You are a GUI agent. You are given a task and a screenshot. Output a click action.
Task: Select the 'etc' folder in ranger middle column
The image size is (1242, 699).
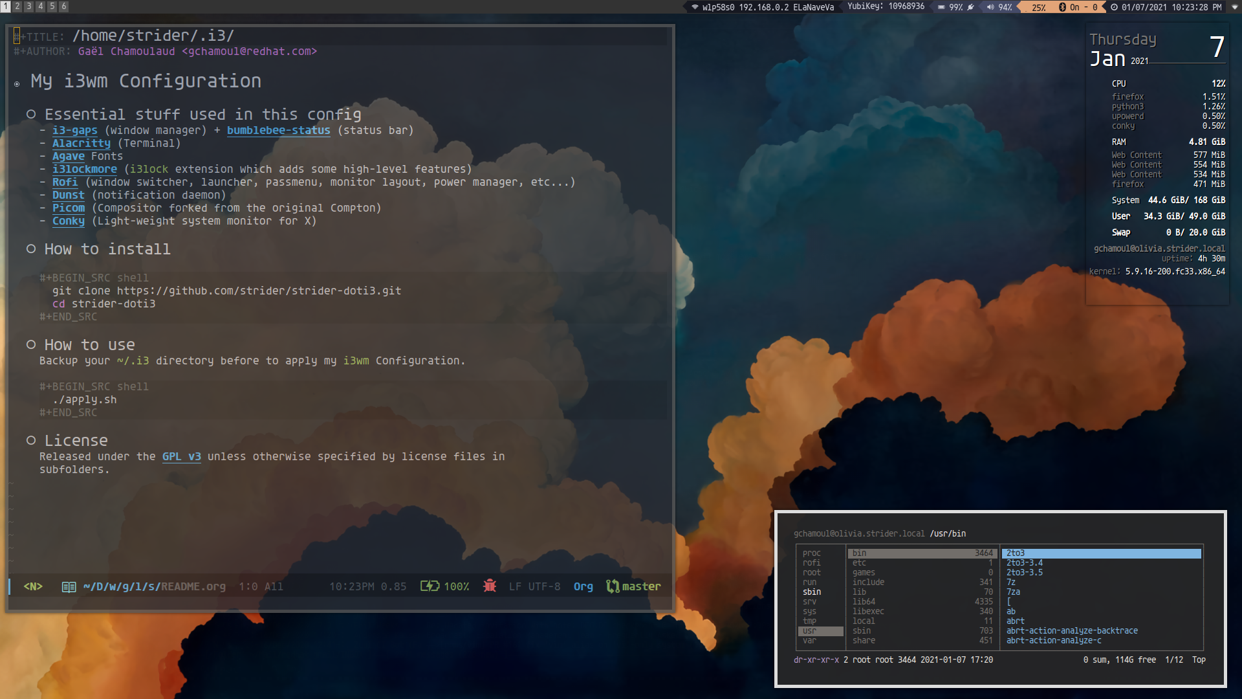[x=922, y=563]
